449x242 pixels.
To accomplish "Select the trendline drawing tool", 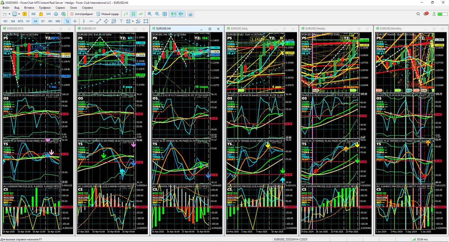I will [99, 21].
